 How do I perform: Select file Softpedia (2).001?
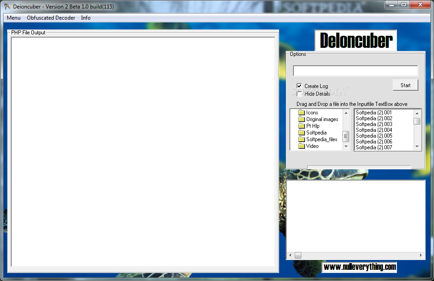coord(374,113)
